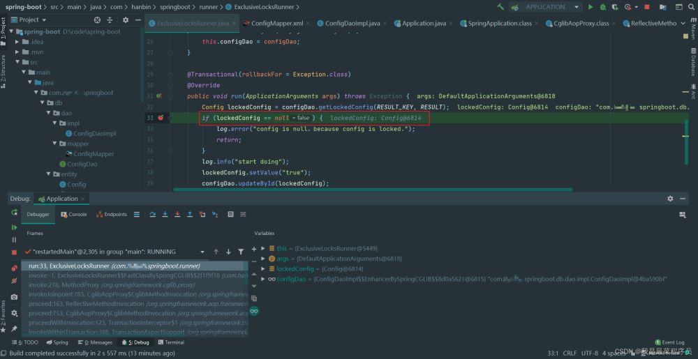Switch to the ConfigMapper.xml editor tab

click(x=276, y=23)
